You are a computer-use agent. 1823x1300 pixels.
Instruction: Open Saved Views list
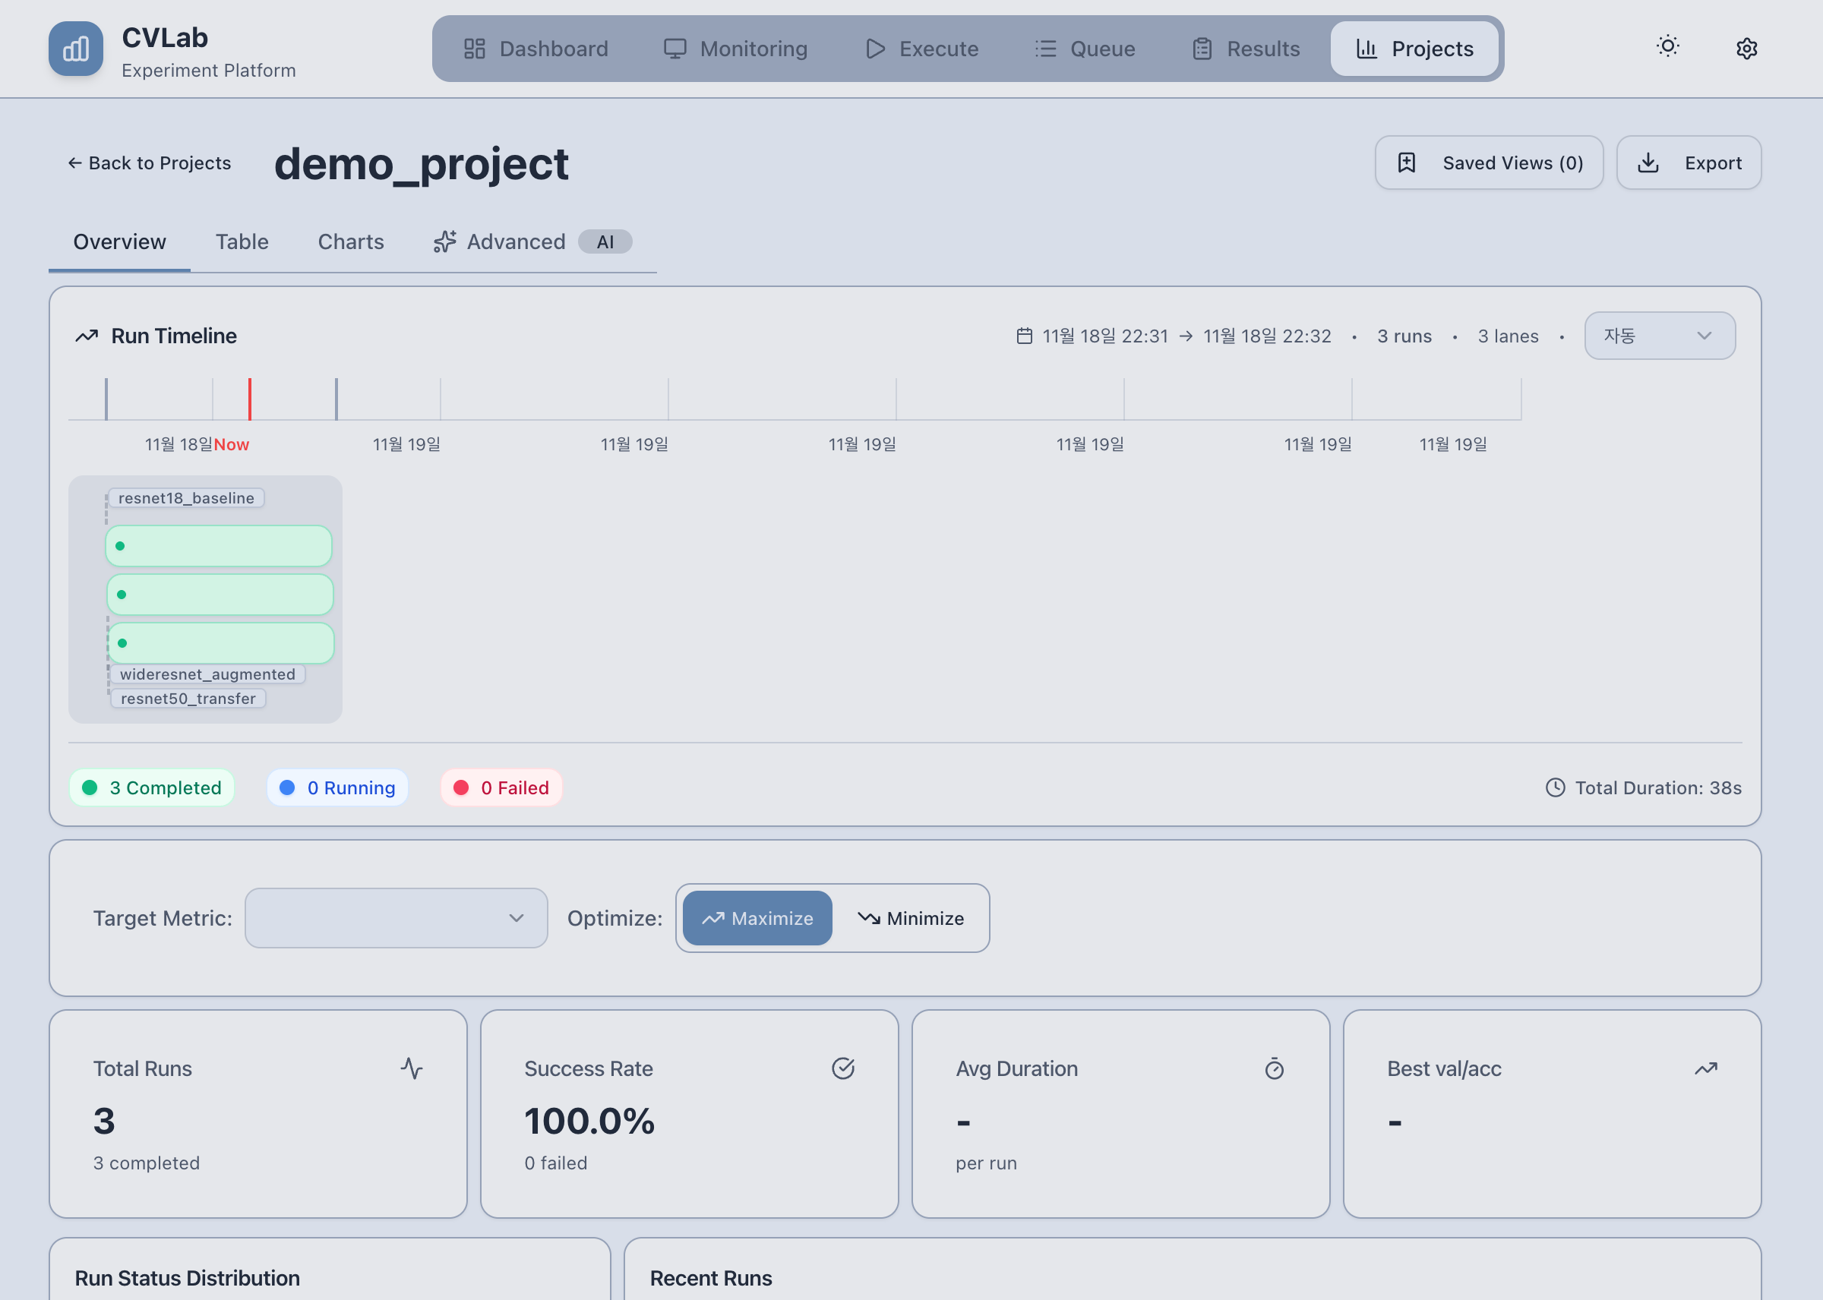tap(1488, 162)
